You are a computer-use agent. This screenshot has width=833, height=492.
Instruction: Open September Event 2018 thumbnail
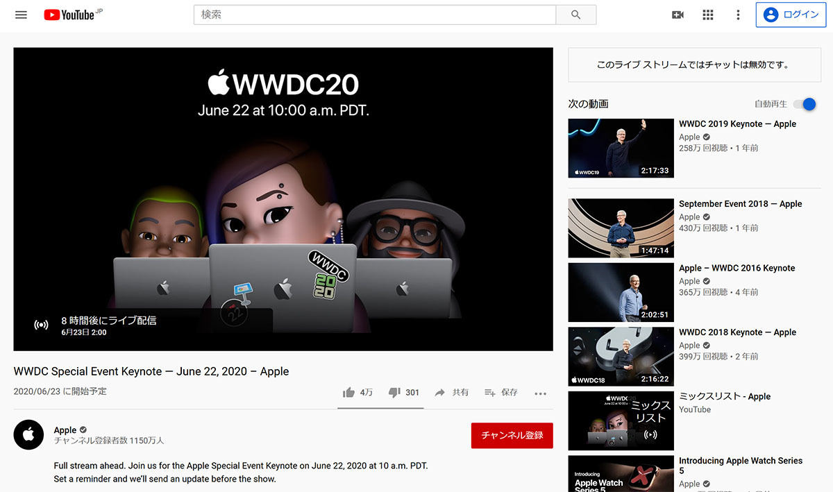(621, 228)
